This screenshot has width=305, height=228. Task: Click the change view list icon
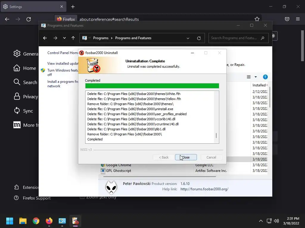[x=249, y=77]
